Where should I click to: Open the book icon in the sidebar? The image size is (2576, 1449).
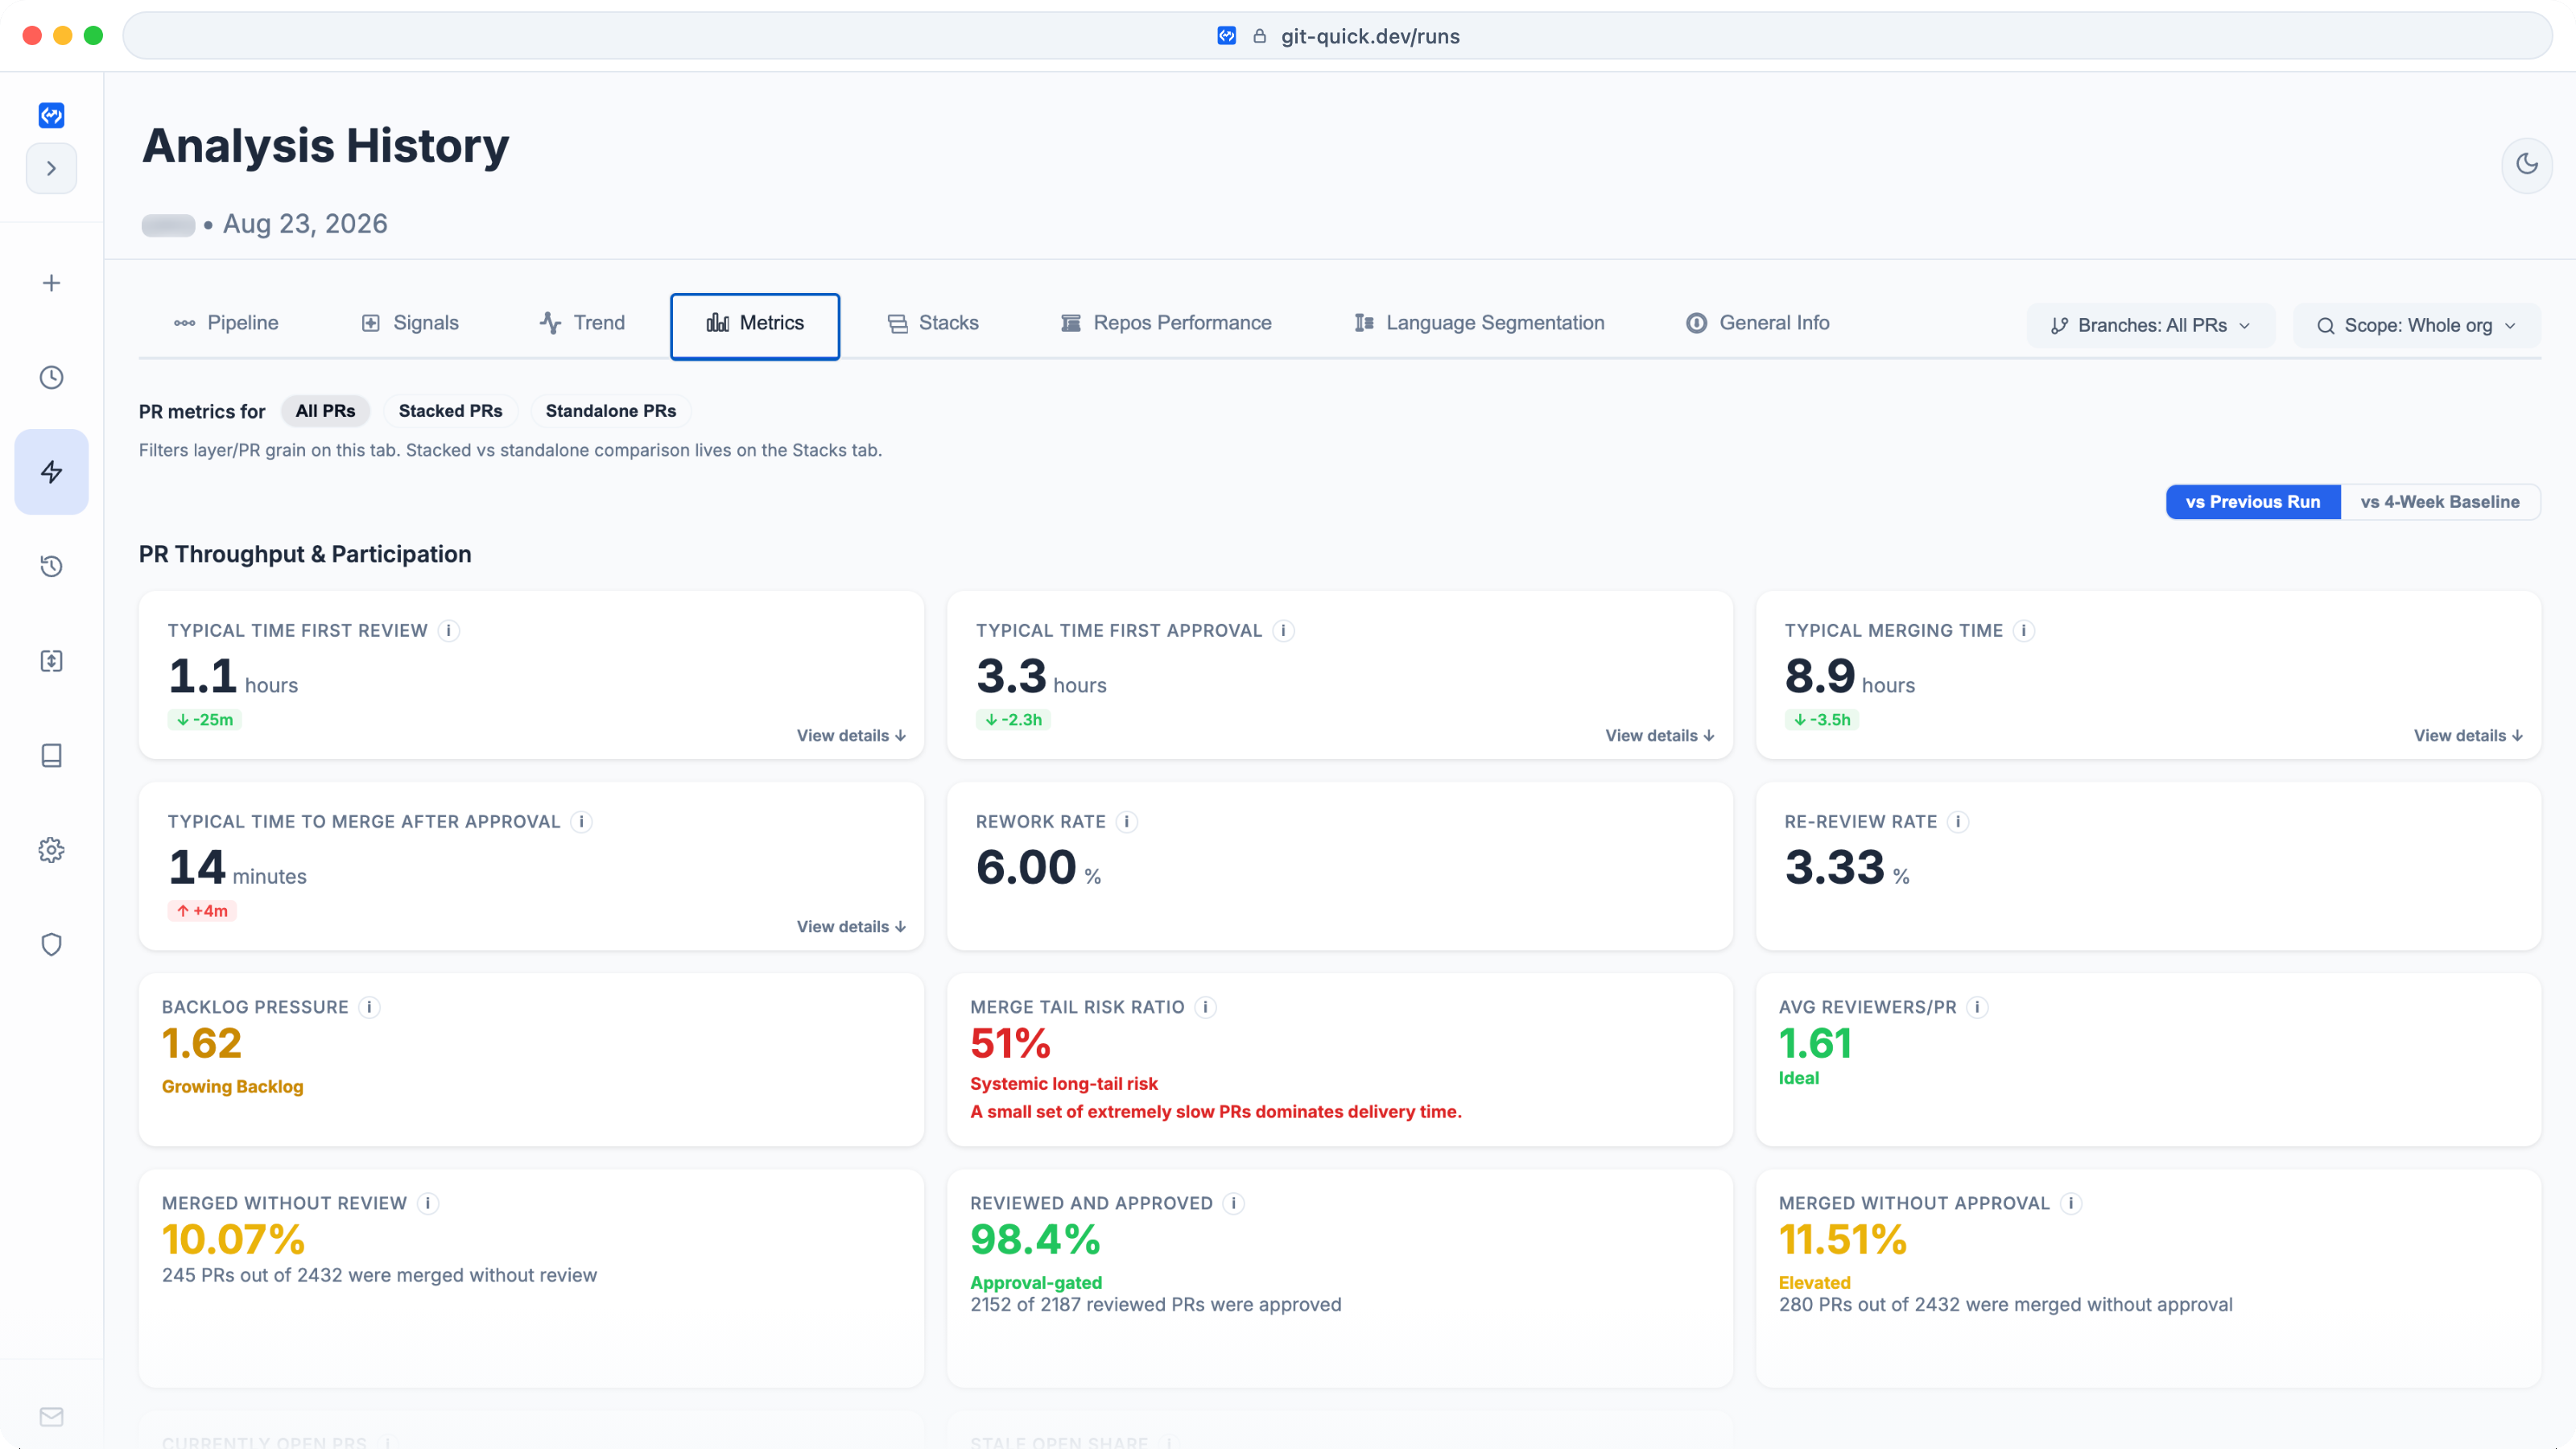tap(51, 755)
